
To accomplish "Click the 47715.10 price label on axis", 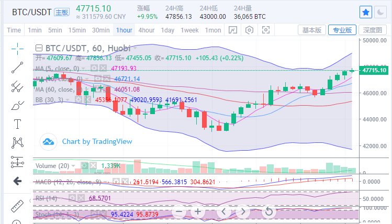I will click(374, 70).
